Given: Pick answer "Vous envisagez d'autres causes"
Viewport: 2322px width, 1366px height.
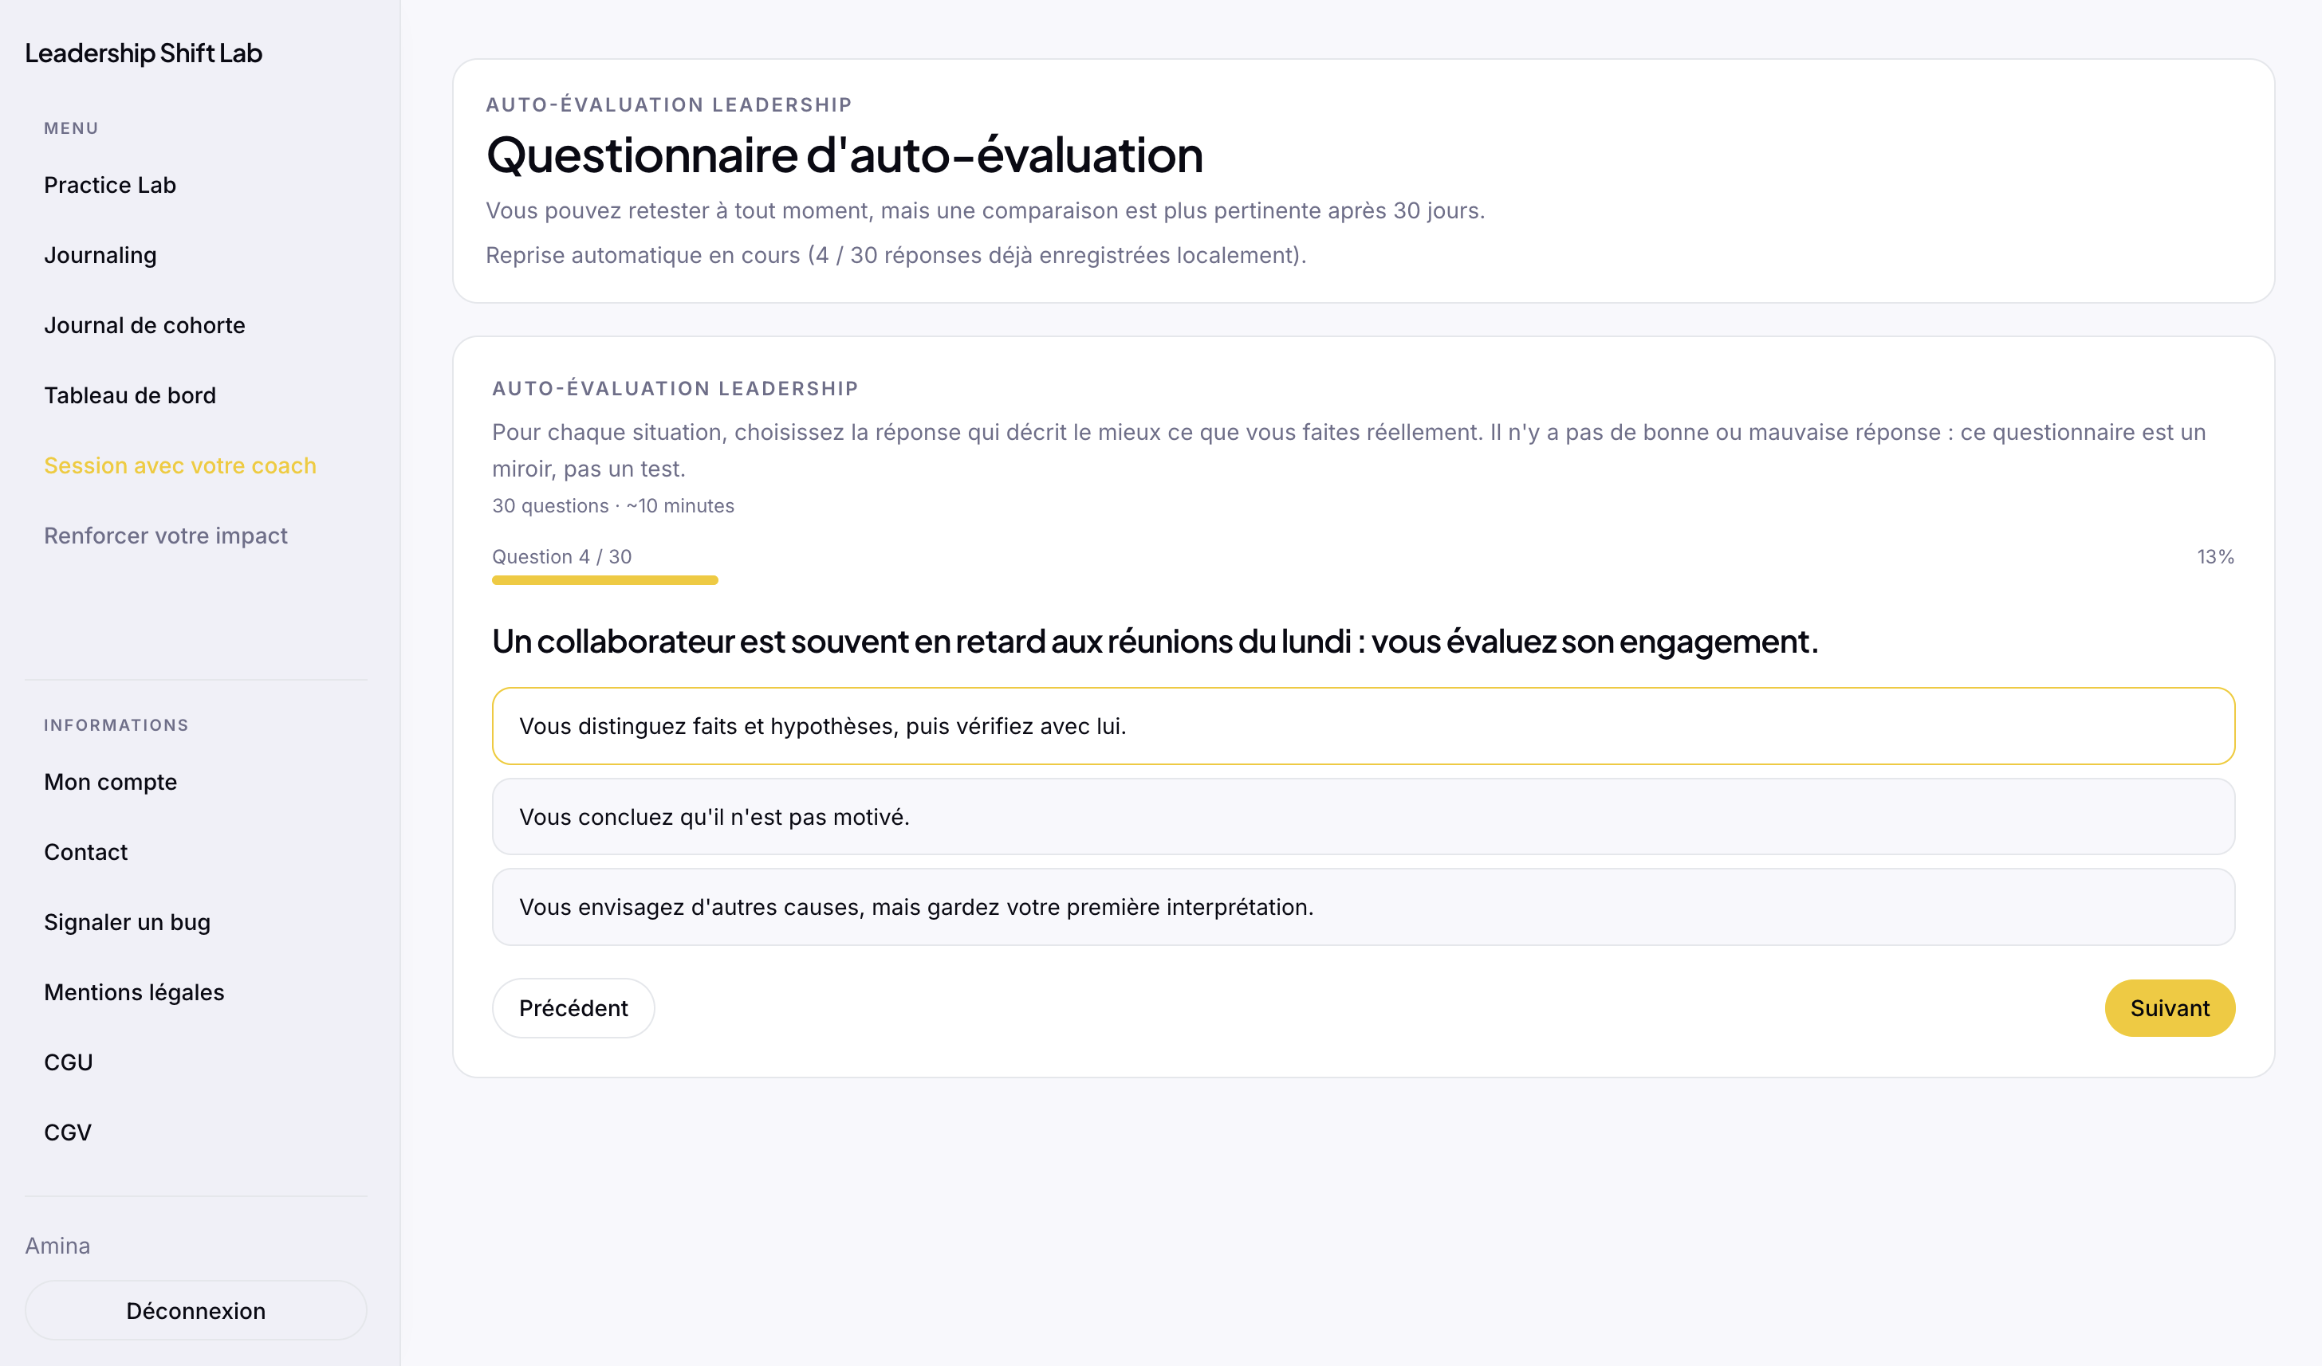Looking at the screenshot, I should tap(1363, 907).
